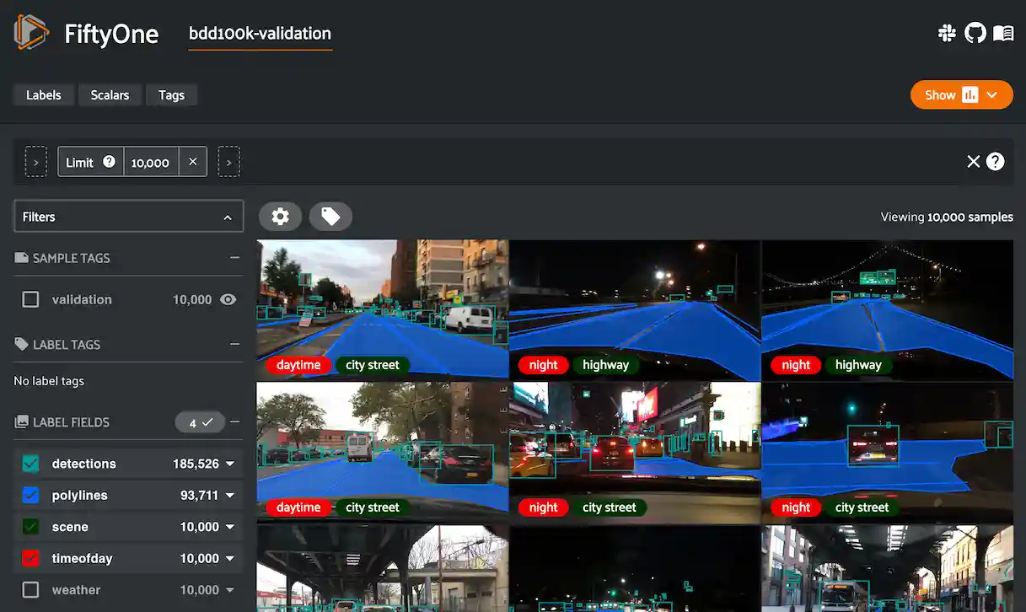Open the documentation book icon
This screenshot has height=612, width=1026.
pos(1003,34)
